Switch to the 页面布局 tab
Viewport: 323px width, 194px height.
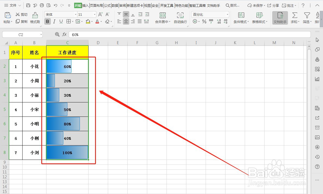tap(96, 5)
